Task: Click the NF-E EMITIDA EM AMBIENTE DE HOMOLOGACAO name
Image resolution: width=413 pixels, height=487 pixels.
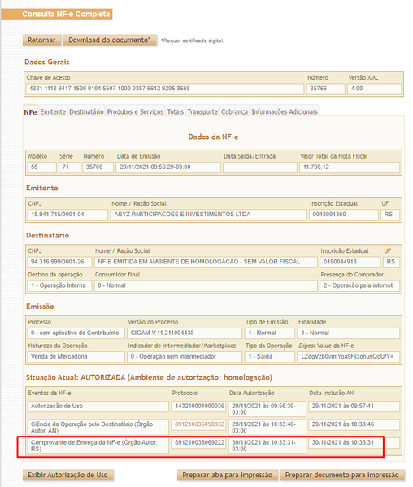Action: tap(206, 262)
